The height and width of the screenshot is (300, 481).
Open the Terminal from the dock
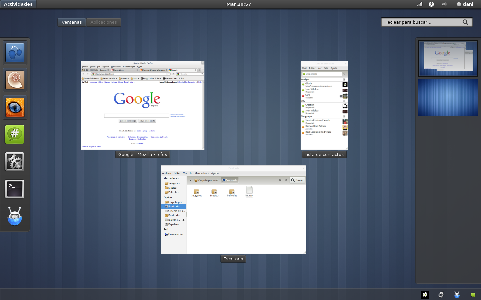coord(15,189)
